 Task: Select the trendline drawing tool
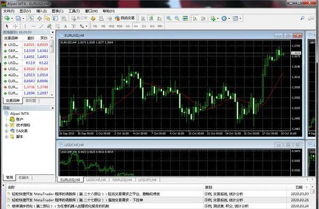42,26
